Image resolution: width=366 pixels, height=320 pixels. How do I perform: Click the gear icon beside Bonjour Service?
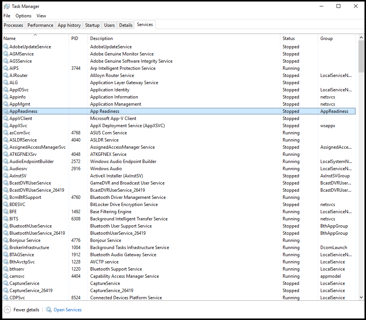(5, 240)
